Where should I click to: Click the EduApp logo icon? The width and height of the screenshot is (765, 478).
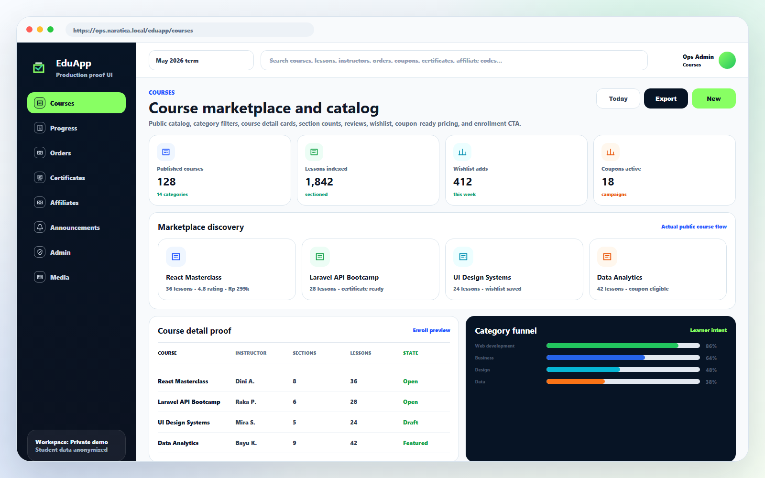(x=39, y=67)
